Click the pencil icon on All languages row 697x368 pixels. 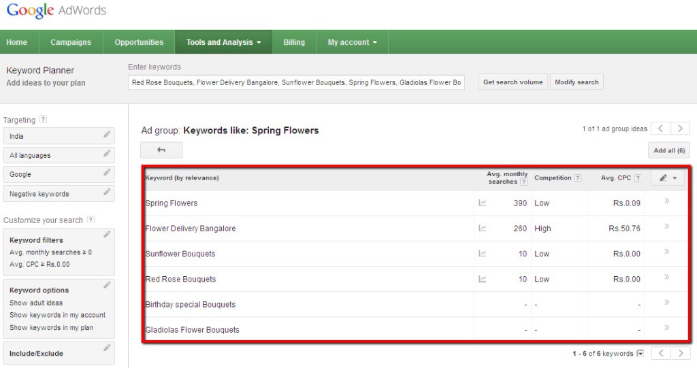pyautogui.click(x=107, y=153)
